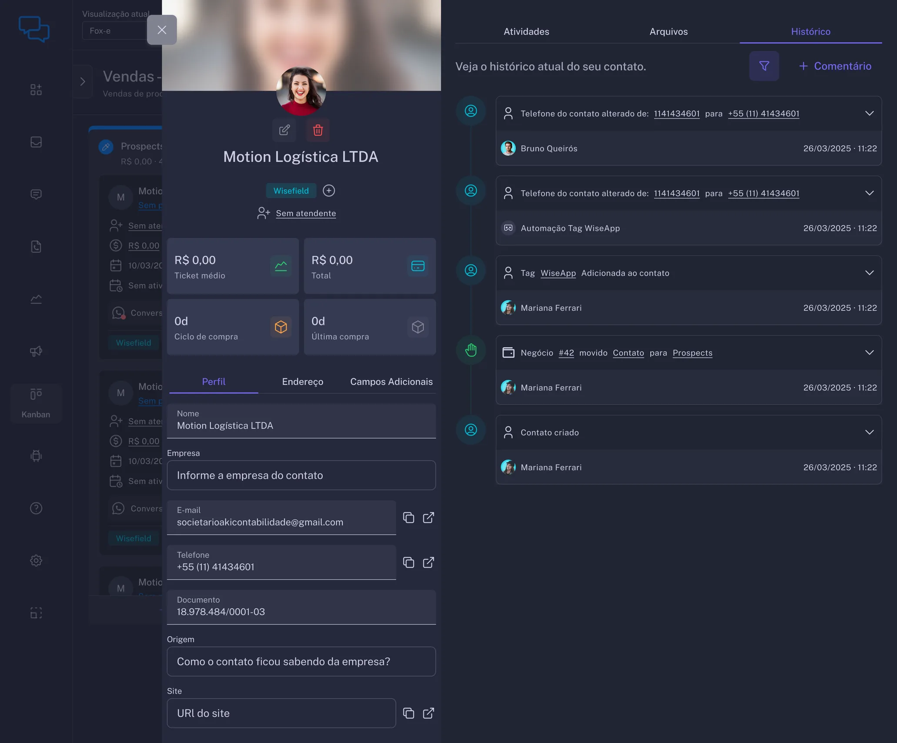Image resolution: width=897 pixels, height=743 pixels.
Task: Open the analytics chart sidebar icon
Action: click(36, 299)
